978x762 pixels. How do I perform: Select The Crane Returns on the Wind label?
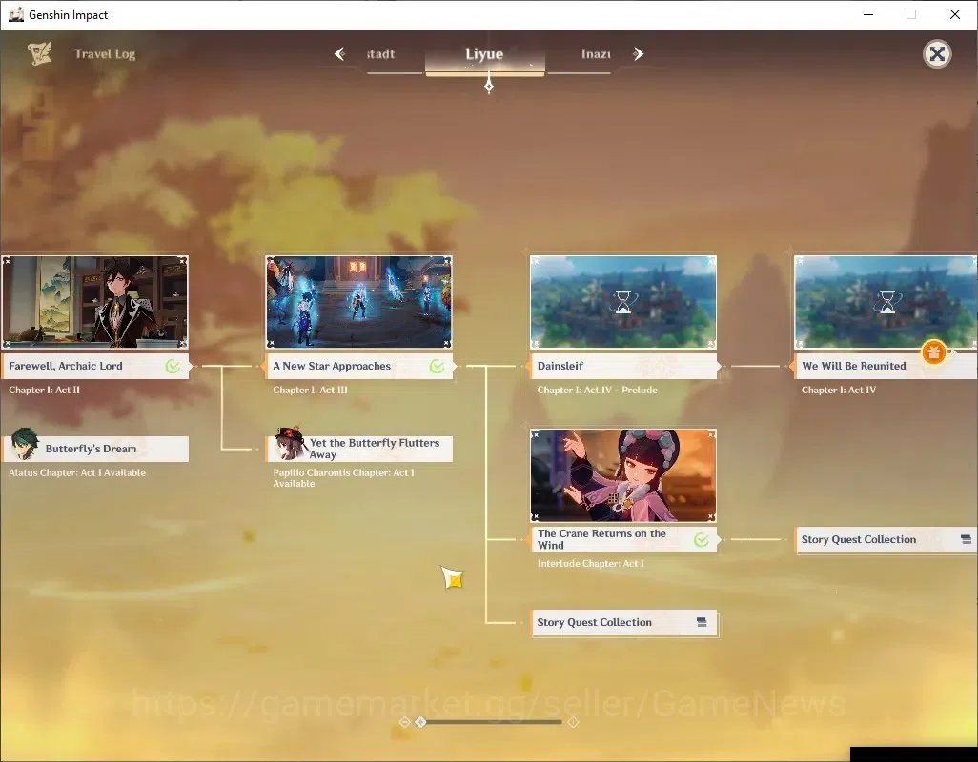point(623,539)
